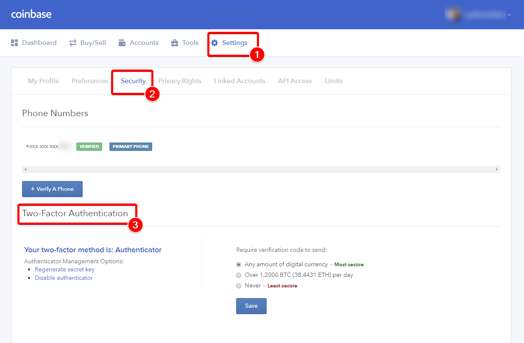Screen dimensions: 524x343
Task: Click Regenerate secret key link
Action: [x=65, y=269]
